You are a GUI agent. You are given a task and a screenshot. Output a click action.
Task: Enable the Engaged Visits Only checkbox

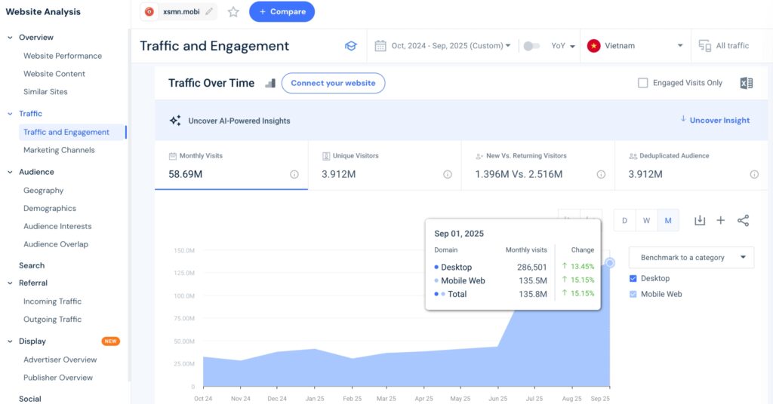pyautogui.click(x=643, y=83)
